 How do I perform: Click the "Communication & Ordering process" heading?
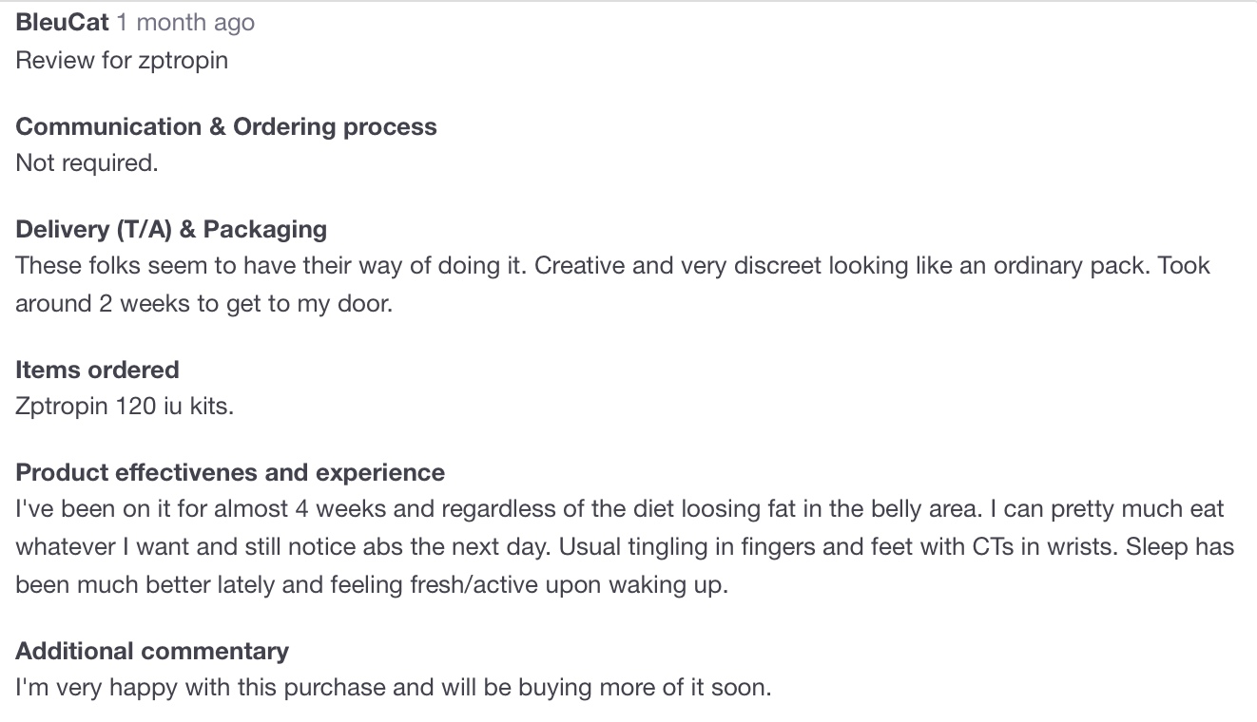226,126
